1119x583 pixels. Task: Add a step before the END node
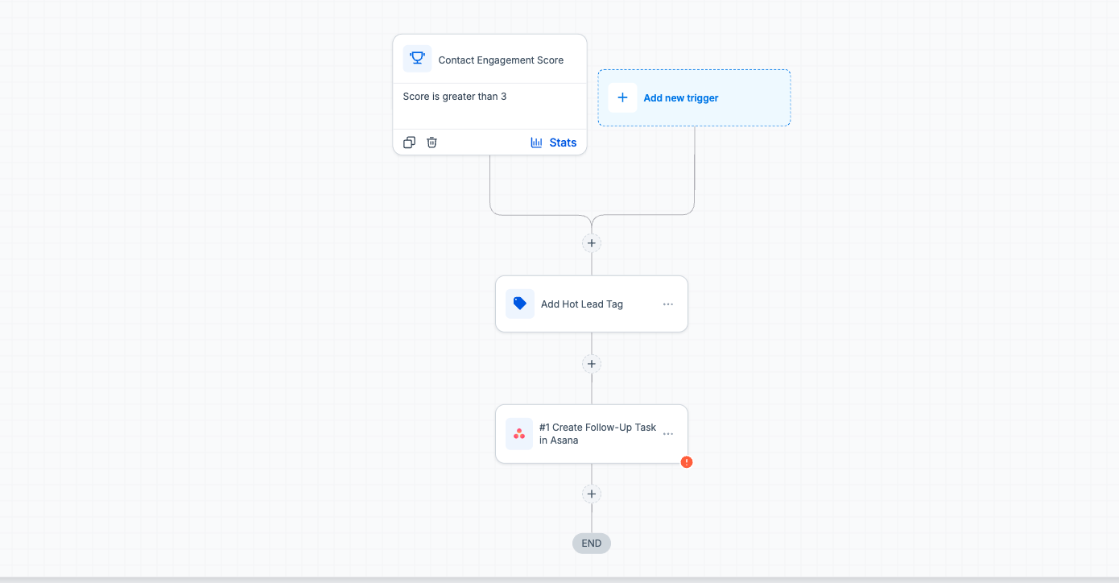(x=592, y=494)
